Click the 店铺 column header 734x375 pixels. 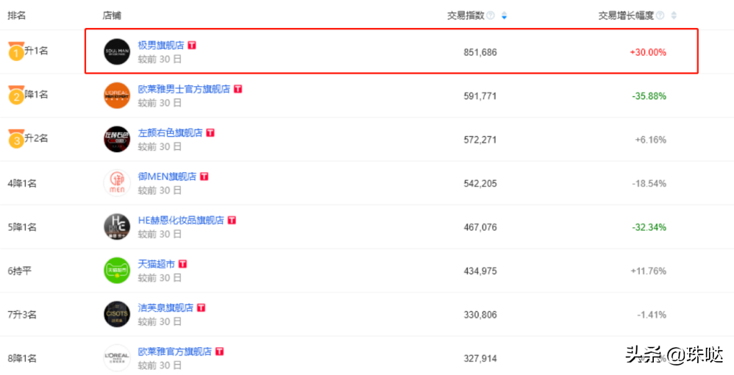point(111,15)
